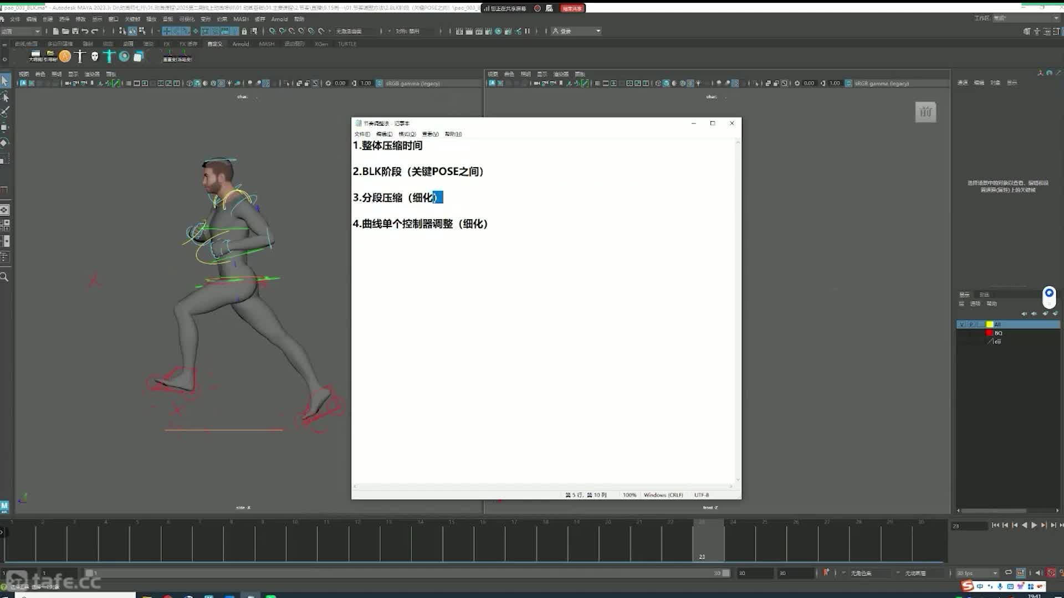Toggle V visibility for All layer
The height and width of the screenshot is (598, 1064).
coord(962,324)
